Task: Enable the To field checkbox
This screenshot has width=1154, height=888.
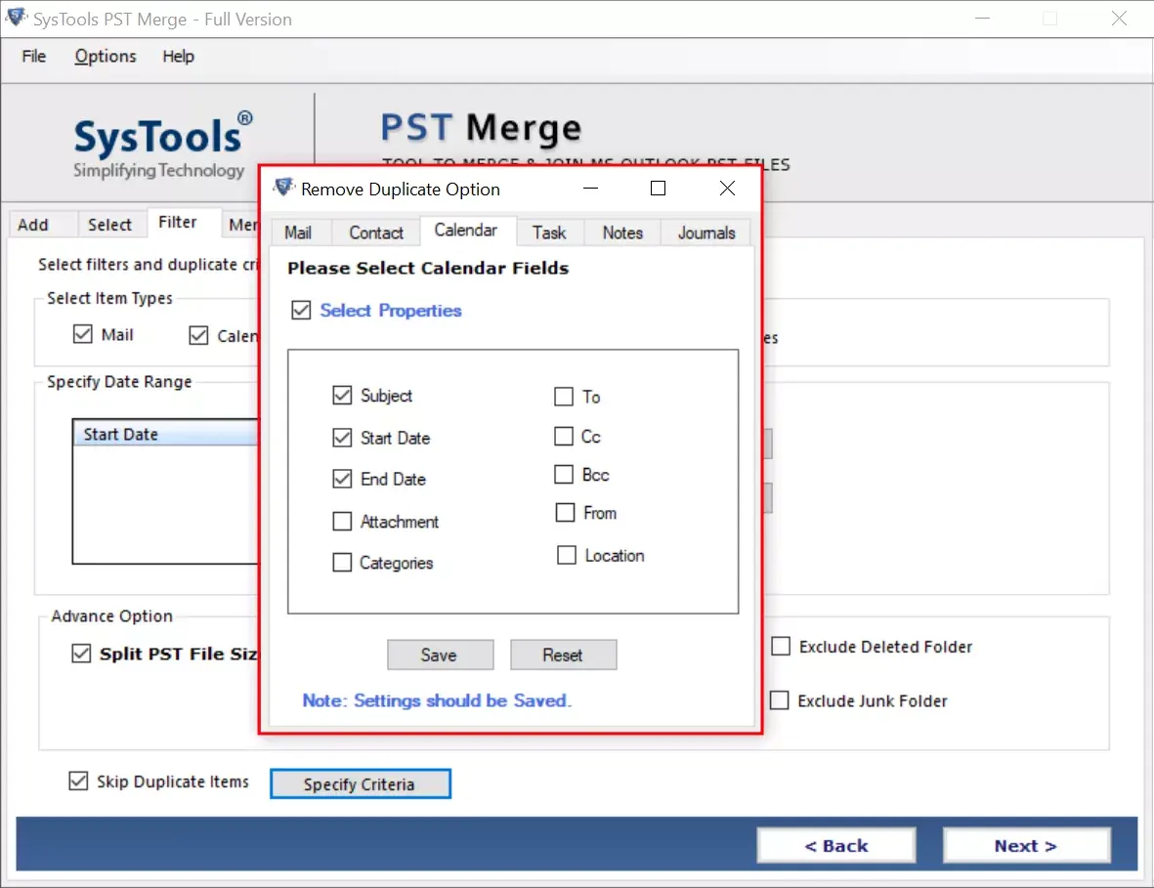Action: point(564,397)
